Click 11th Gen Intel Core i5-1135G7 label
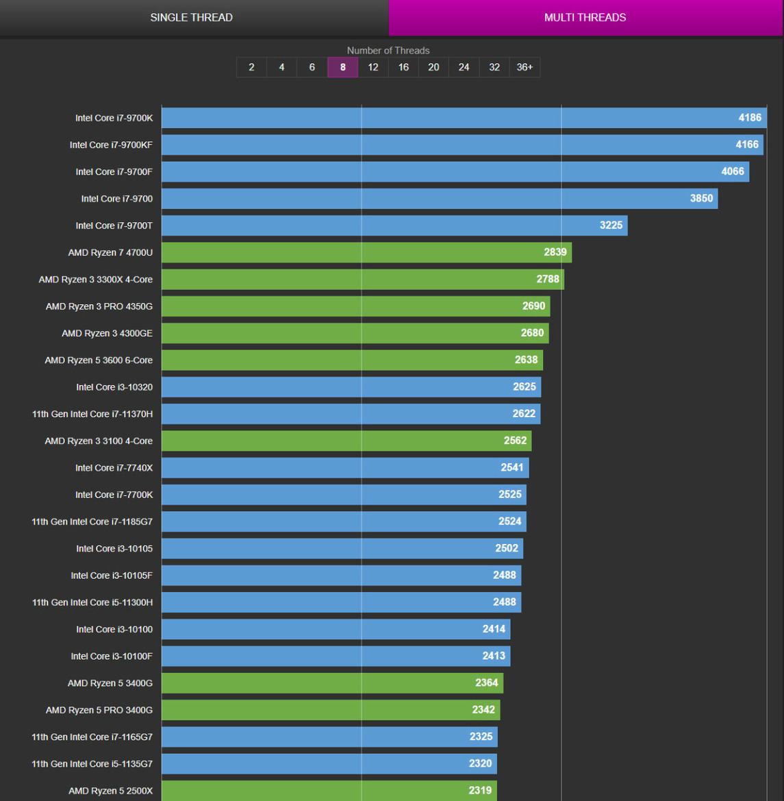This screenshot has height=801, width=784. pos(92,764)
